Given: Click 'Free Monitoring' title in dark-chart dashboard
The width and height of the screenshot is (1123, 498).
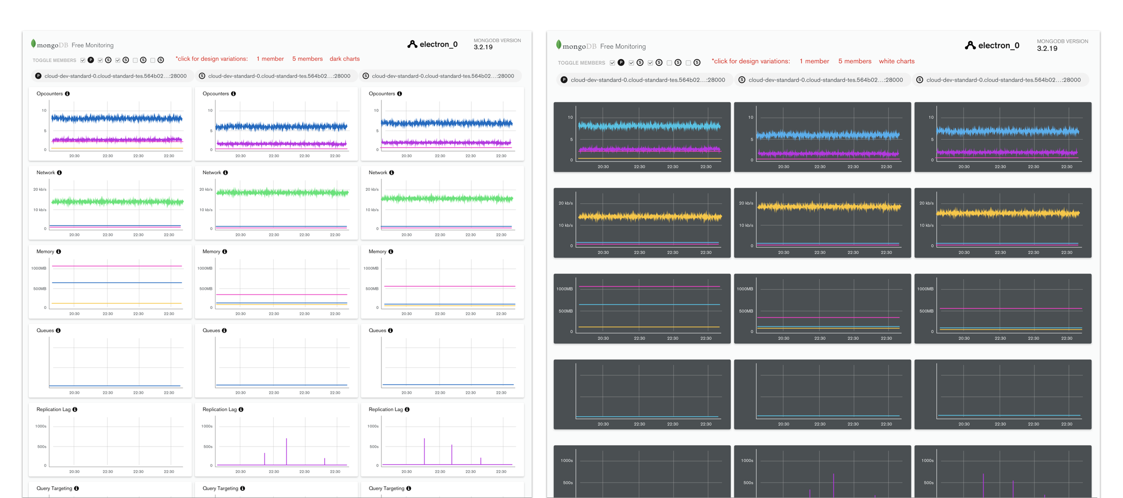Looking at the screenshot, I should 623,46.
